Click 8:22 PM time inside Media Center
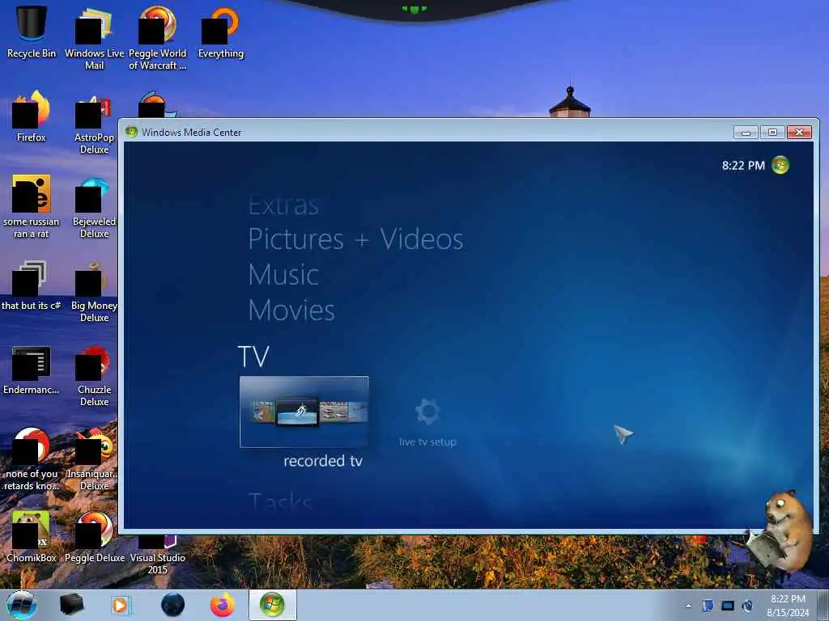 (x=743, y=165)
